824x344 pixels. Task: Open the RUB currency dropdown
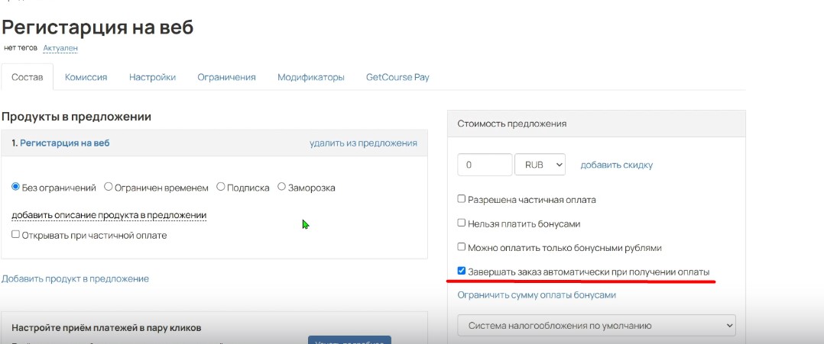(540, 165)
